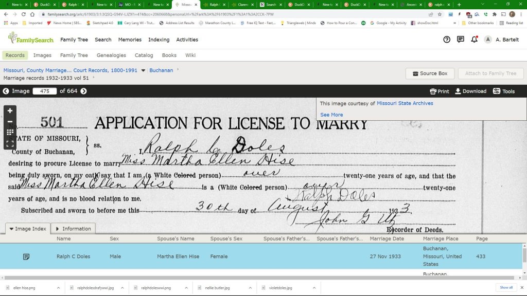Expand the Information panel
The height and width of the screenshot is (296, 527).
pyautogui.click(x=73, y=229)
